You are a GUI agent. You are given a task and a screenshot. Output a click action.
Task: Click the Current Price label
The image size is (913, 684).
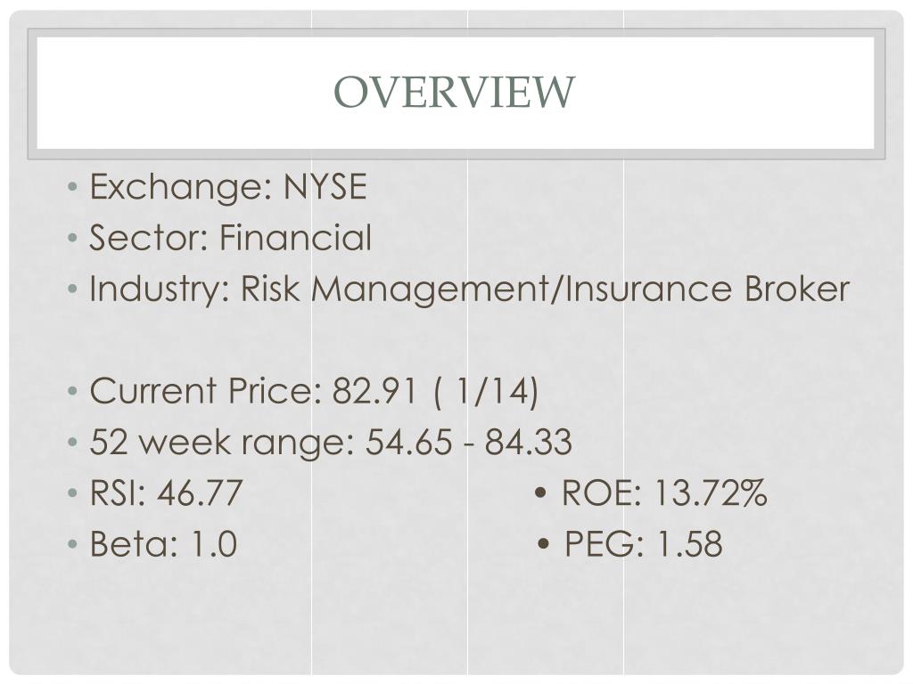point(205,392)
